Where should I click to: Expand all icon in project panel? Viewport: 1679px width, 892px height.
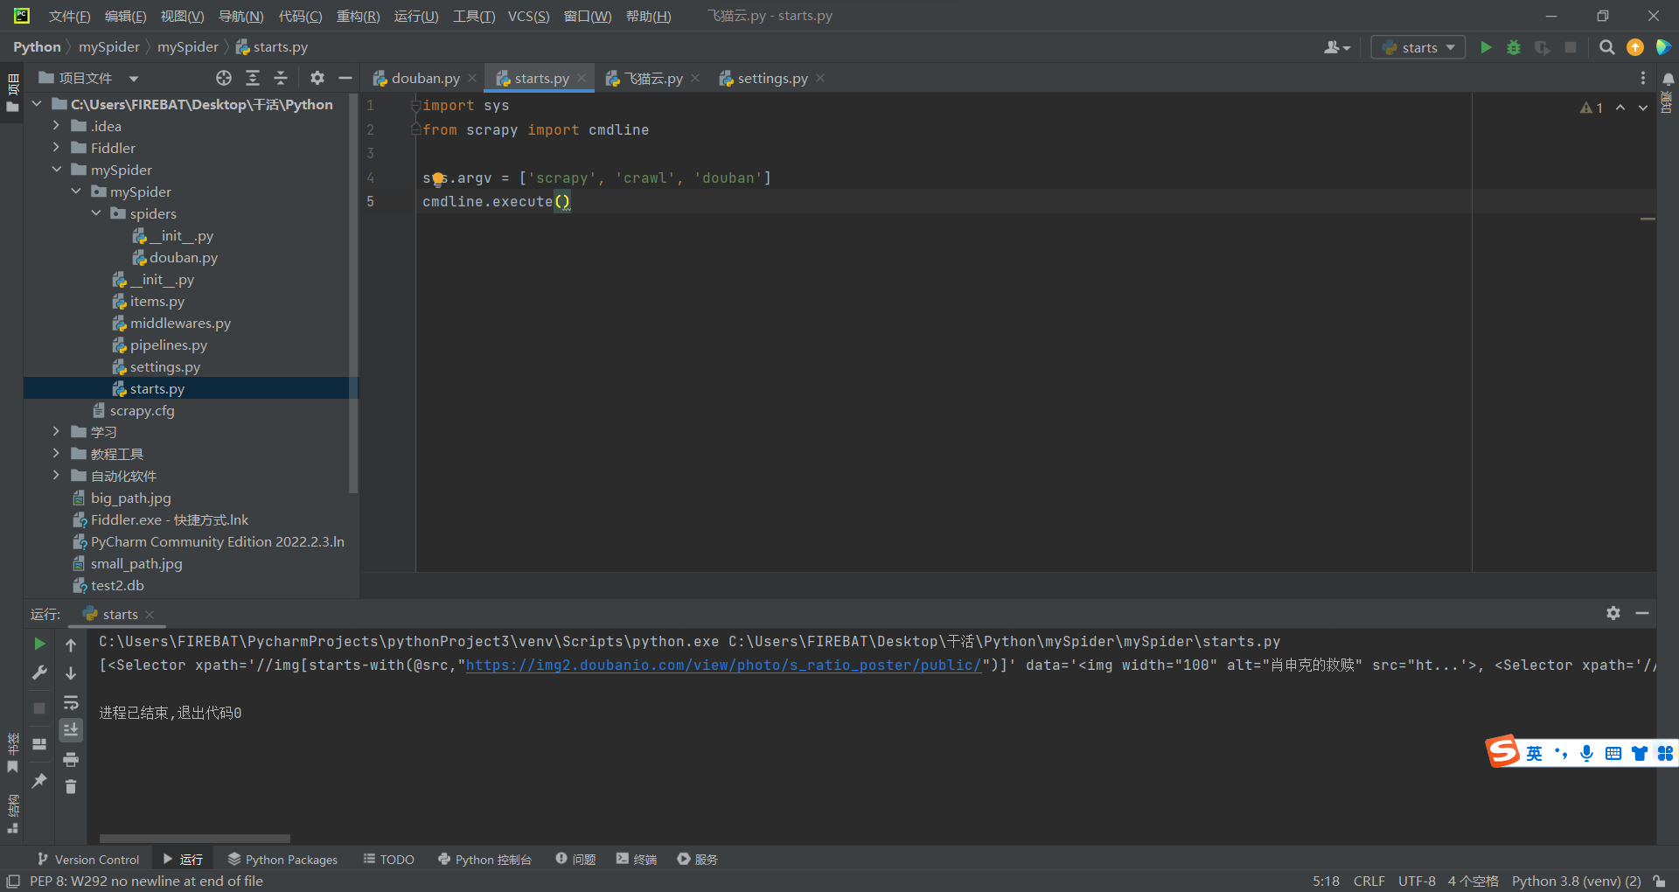pyautogui.click(x=253, y=78)
